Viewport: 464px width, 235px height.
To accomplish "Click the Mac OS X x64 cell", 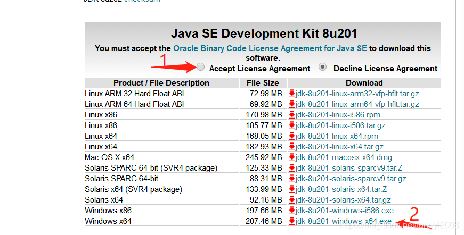I will click(161, 157).
